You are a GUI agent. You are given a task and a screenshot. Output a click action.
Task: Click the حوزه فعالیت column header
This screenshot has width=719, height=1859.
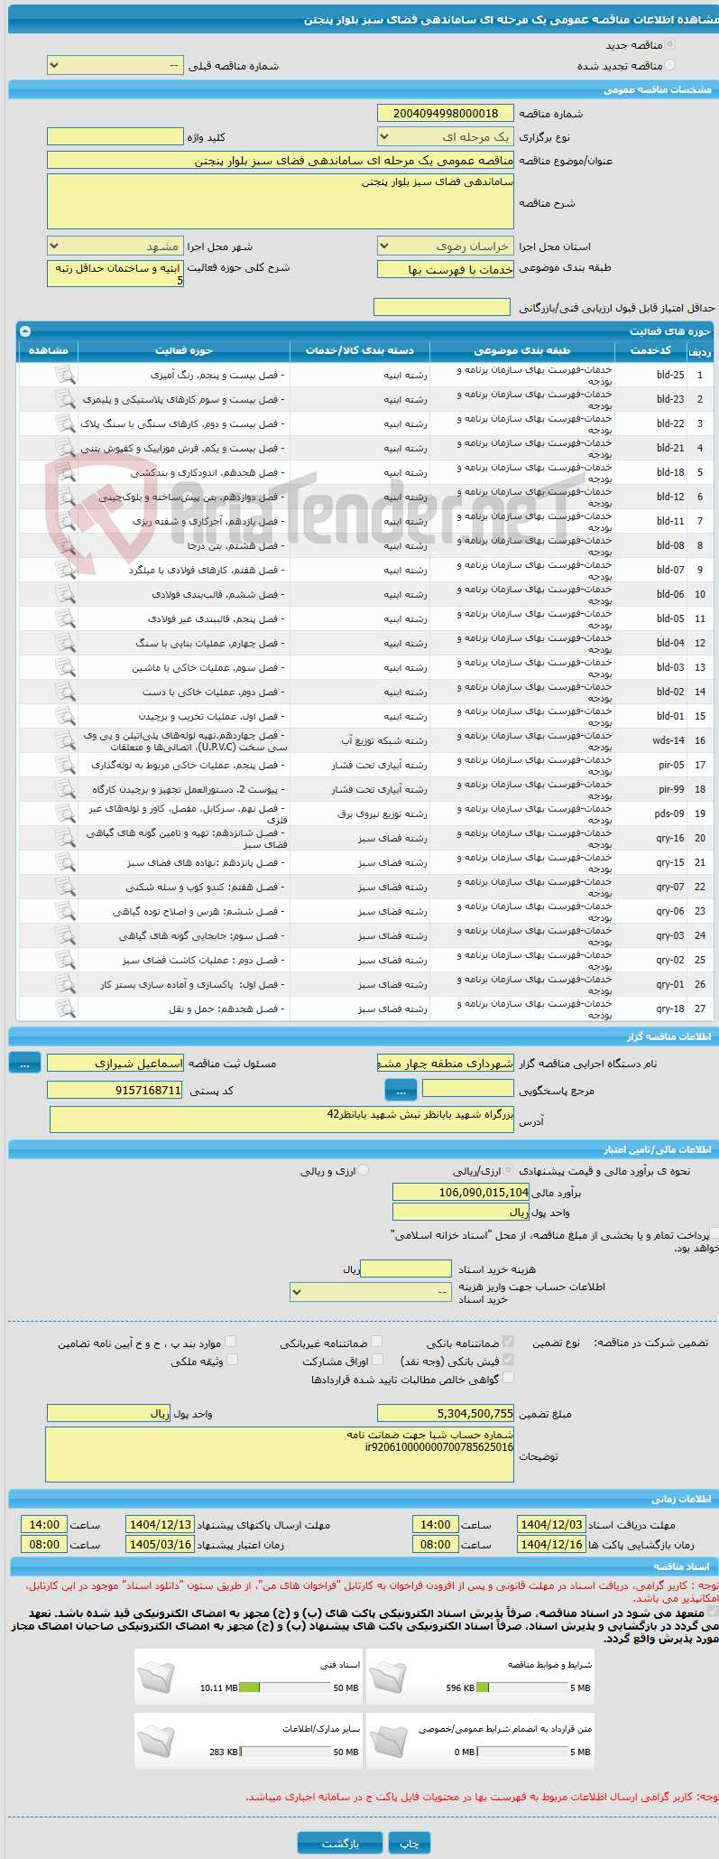click(184, 350)
